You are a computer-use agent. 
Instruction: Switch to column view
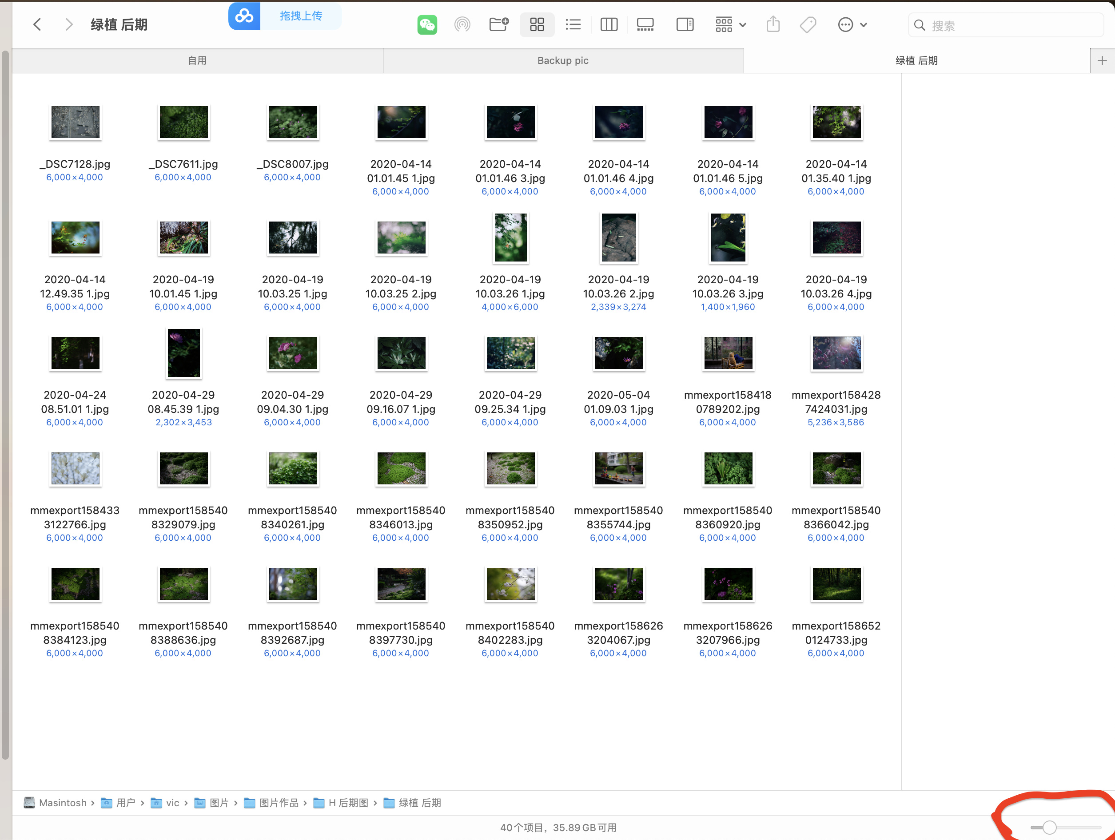[609, 25]
